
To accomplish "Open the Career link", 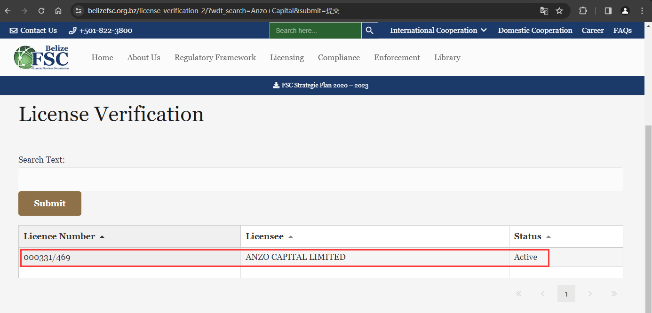I will [593, 31].
